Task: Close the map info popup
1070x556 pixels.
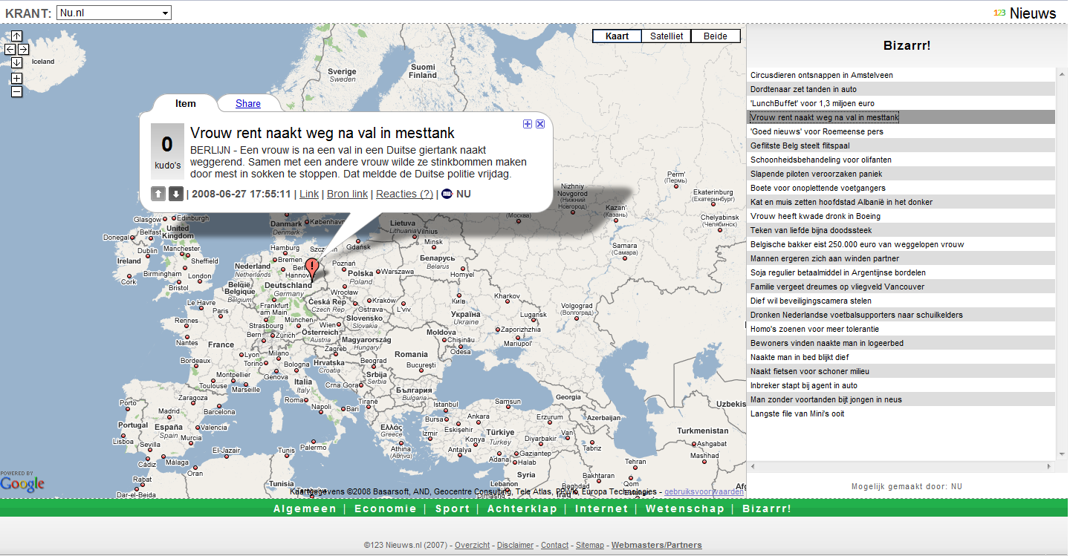Action: pos(540,124)
